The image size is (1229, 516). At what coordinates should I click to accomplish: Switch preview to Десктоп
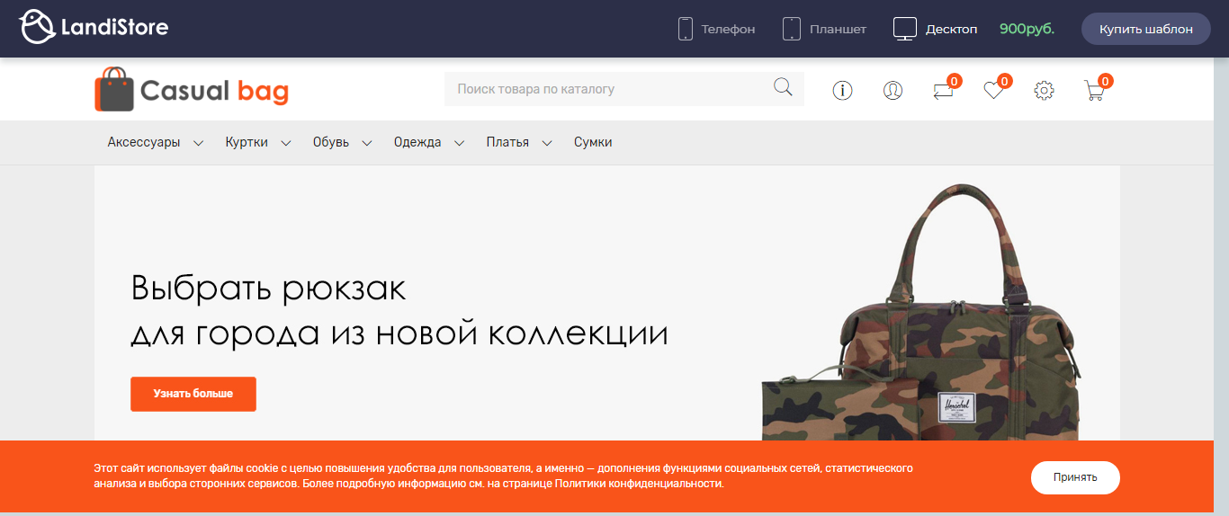[951, 29]
